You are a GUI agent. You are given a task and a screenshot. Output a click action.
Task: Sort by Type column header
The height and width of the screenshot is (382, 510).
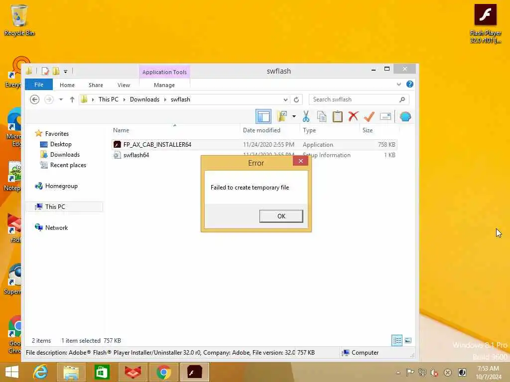(309, 130)
